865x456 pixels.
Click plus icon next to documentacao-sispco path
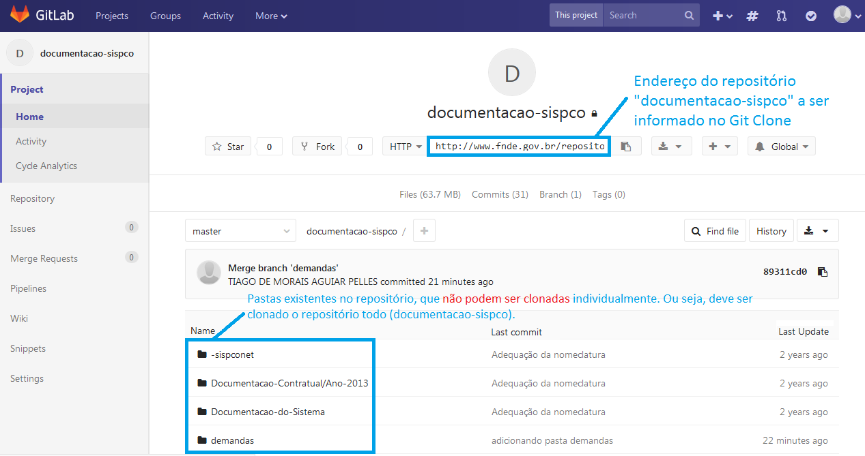click(424, 231)
